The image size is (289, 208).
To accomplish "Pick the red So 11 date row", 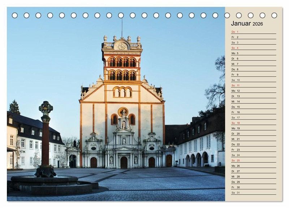I will [x=253, y=85].
